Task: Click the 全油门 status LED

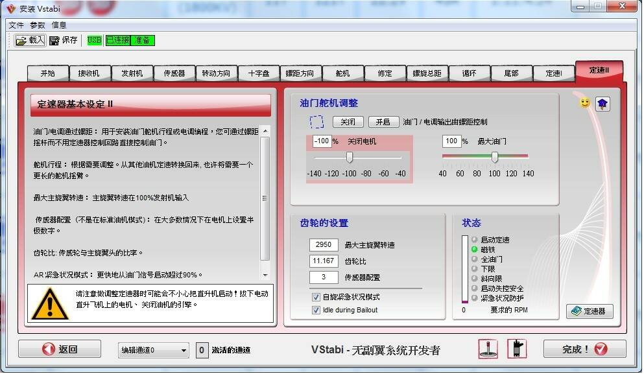Action: click(474, 259)
